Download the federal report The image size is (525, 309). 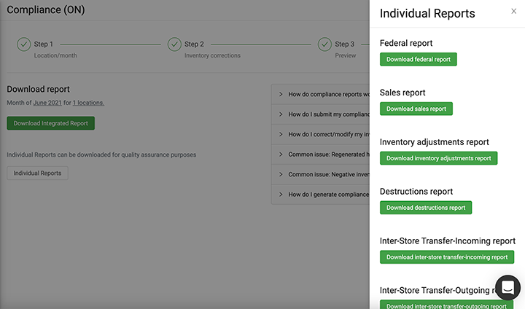point(419,59)
